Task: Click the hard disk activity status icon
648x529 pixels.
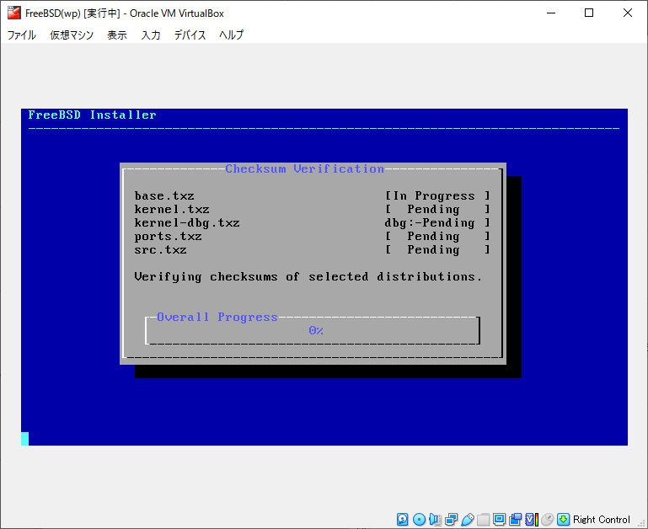Action: point(402,519)
